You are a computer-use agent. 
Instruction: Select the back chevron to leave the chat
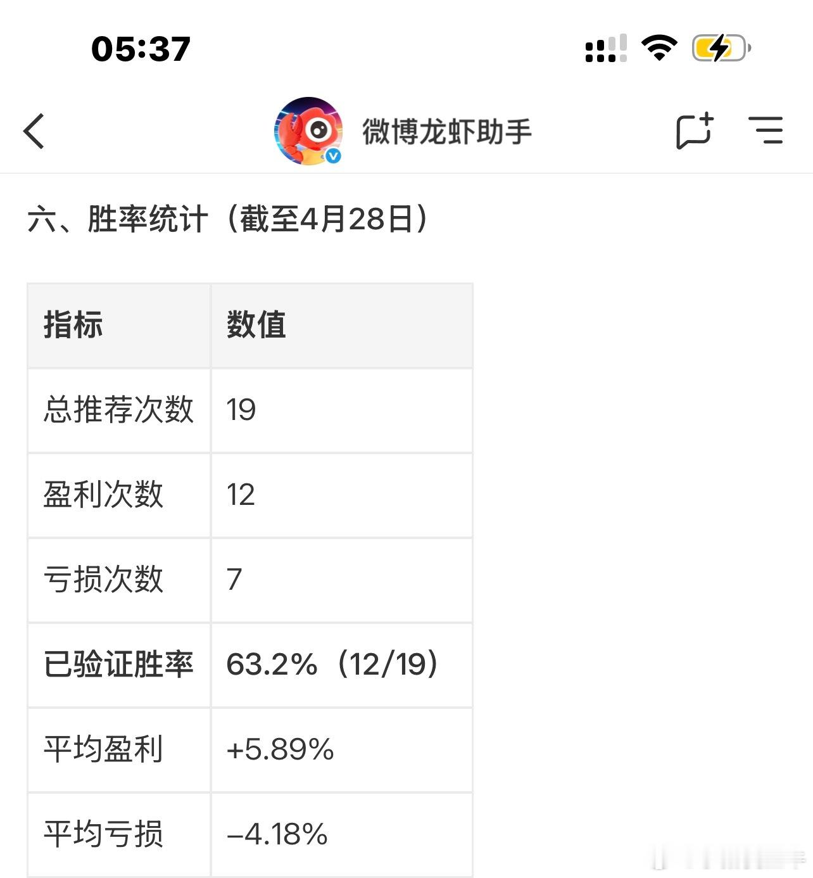(33, 132)
